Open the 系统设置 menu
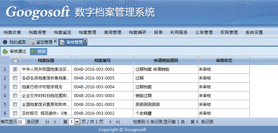Image resolution: width=278 pixels, height=133 pixels. (254, 32)
